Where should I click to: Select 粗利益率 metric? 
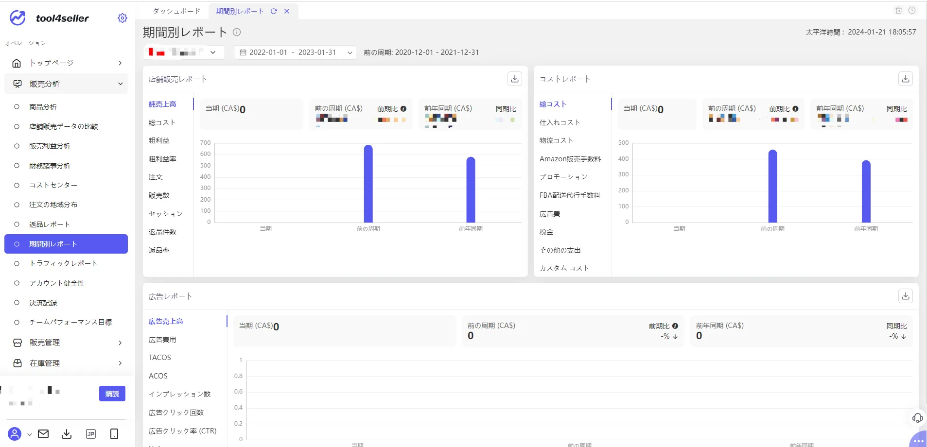[x=162, y=159]
